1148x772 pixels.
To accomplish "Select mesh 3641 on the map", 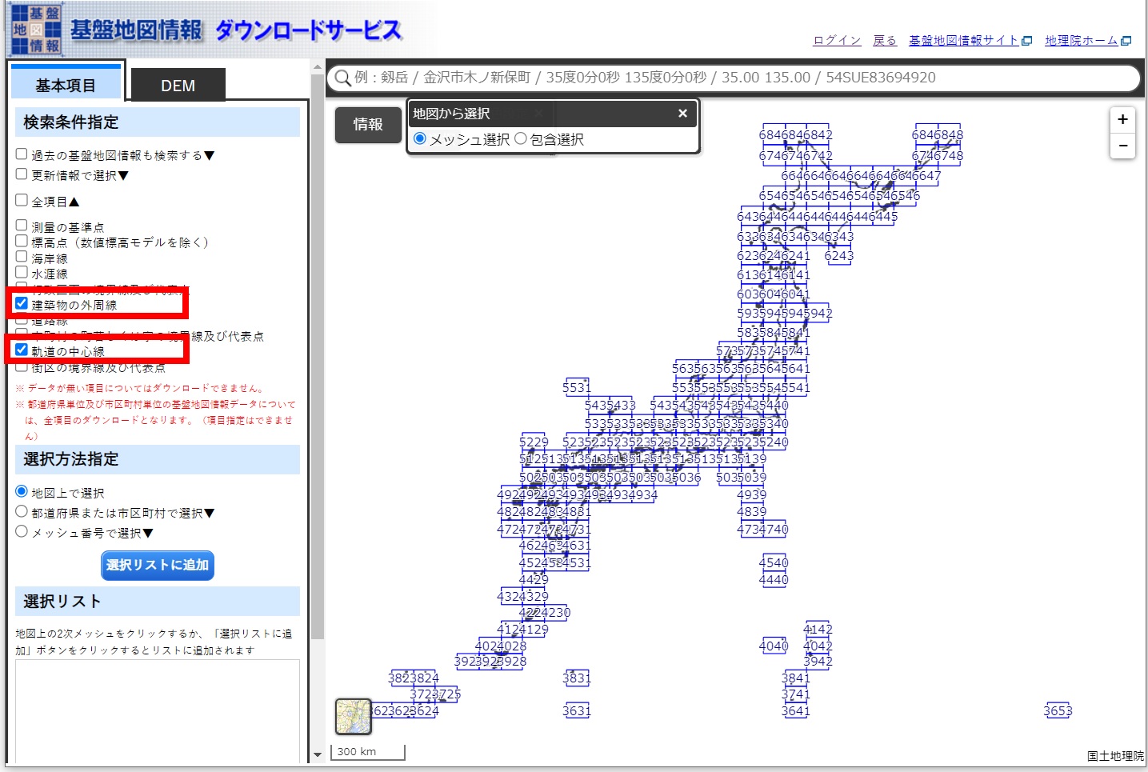I will [x=796, y=710].
